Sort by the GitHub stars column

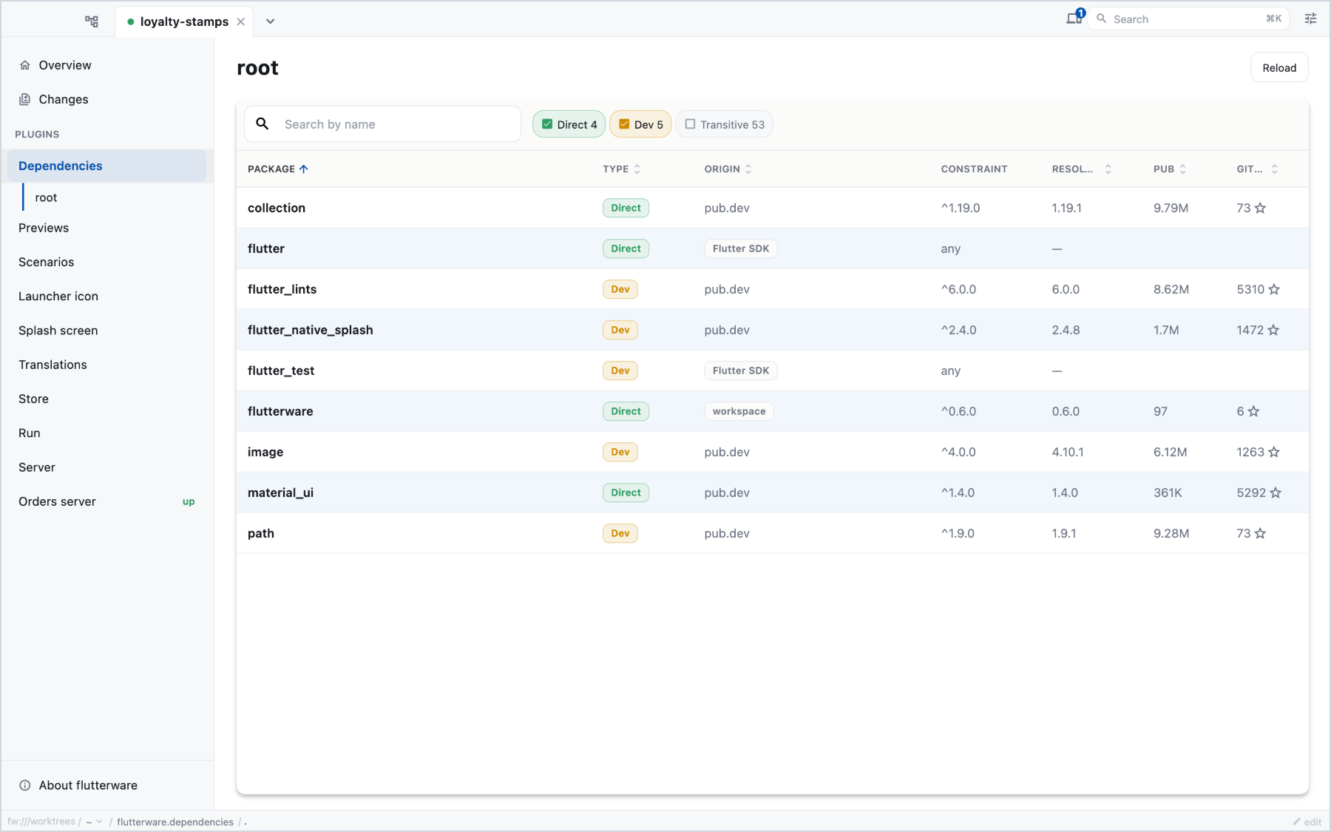tap(1257, 169)
